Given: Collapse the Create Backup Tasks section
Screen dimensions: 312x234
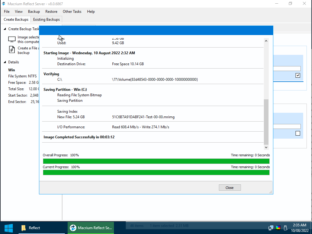Looking at the screenshot, I should tap(5, 29).
